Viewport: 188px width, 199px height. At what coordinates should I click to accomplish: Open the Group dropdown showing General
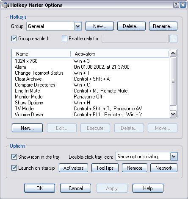click(x=78, y=26)
